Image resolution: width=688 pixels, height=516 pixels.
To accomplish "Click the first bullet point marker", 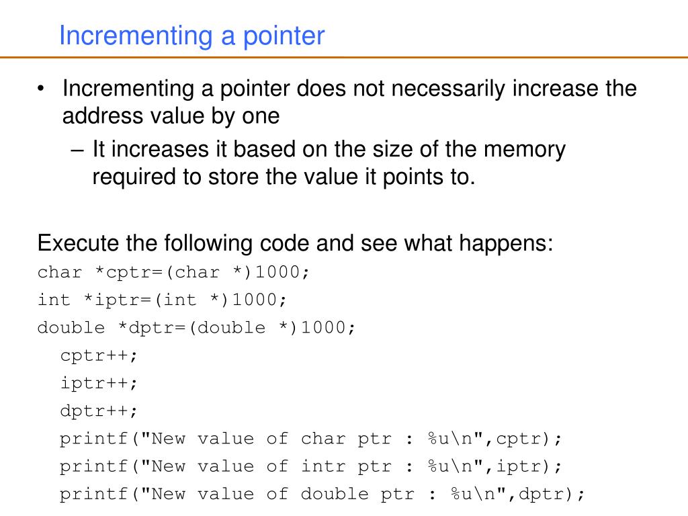I will [x=41, y=89].
